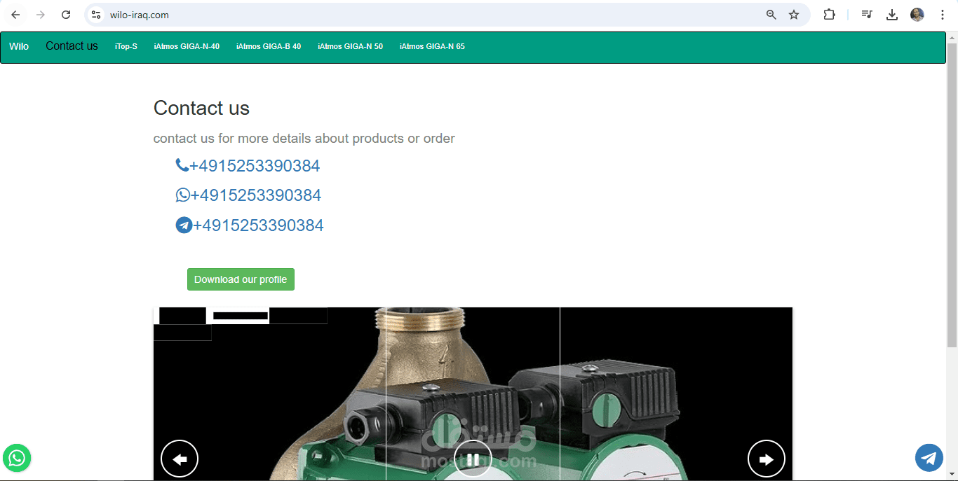Click the Contact us page heading
This screenshot has width=958, height=481.
[x=201, y=108]
